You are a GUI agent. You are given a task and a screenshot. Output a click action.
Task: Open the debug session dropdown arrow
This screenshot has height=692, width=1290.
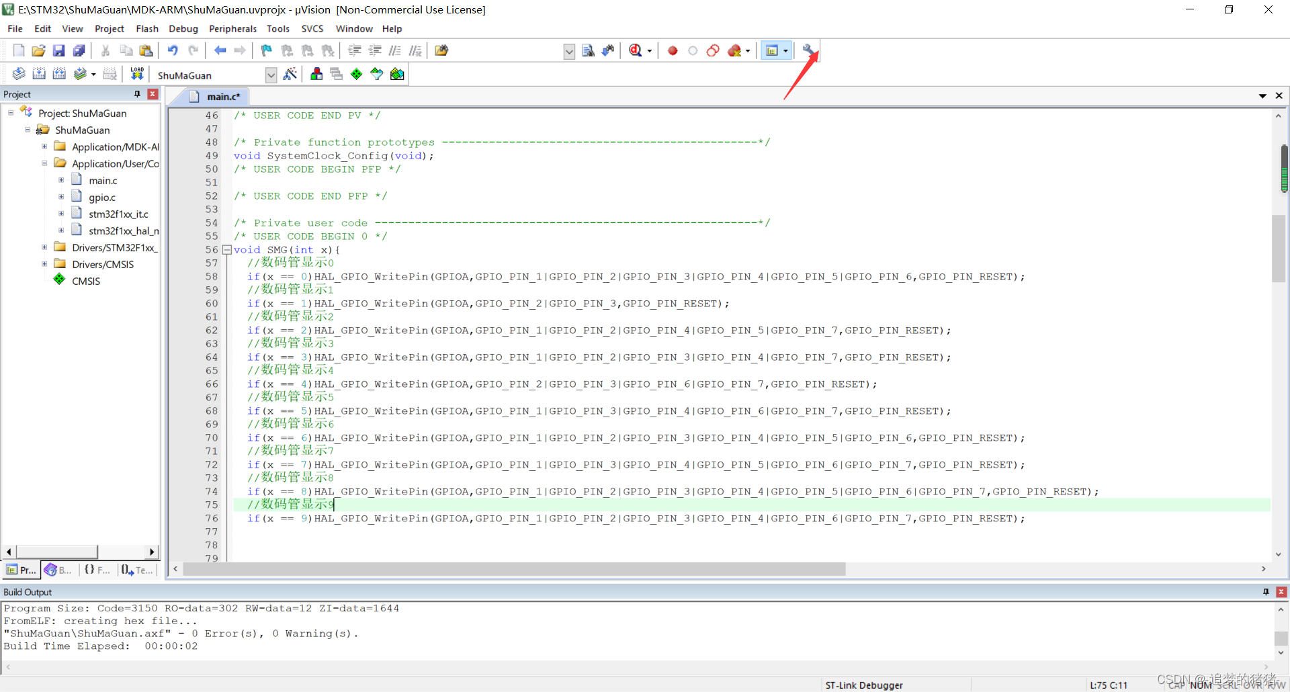tap(649, 51)
